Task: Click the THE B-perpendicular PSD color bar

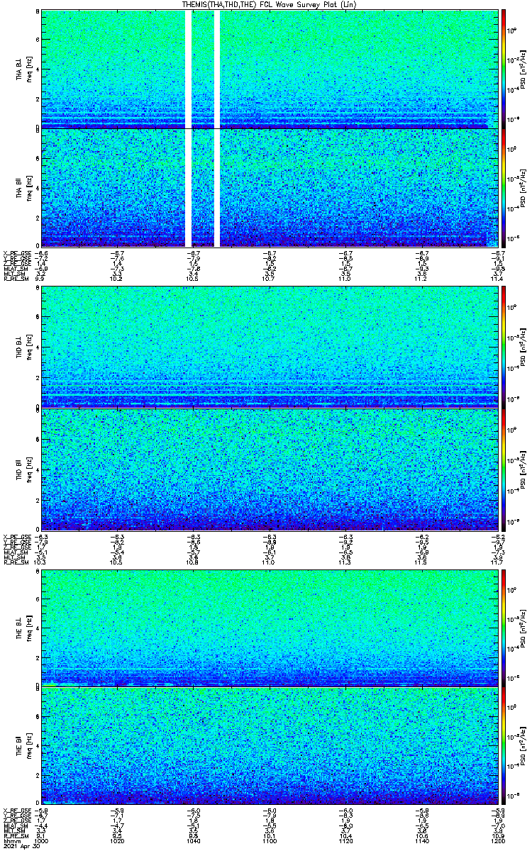Action: (x=504, y=627)
